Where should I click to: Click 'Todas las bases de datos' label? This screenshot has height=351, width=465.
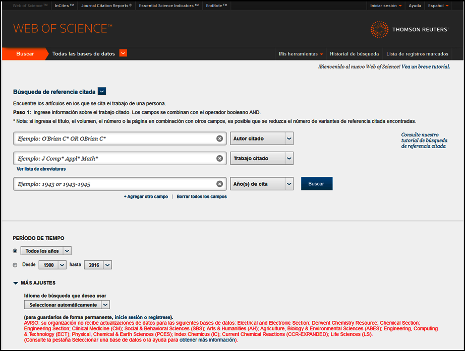click(x=84, y=53)
